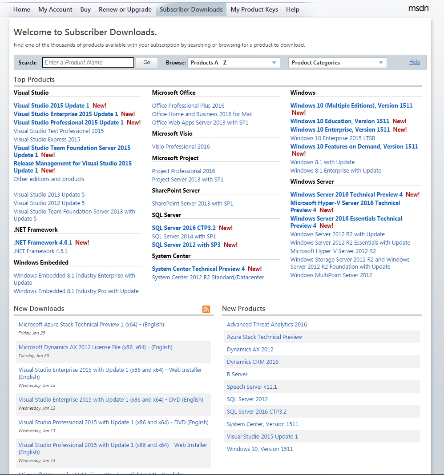The width and height of the screenshot is (444, 475).
Task: Open Windows MultiPoint Server 2012
Action: pyautogui.click(x=331, y=275)
